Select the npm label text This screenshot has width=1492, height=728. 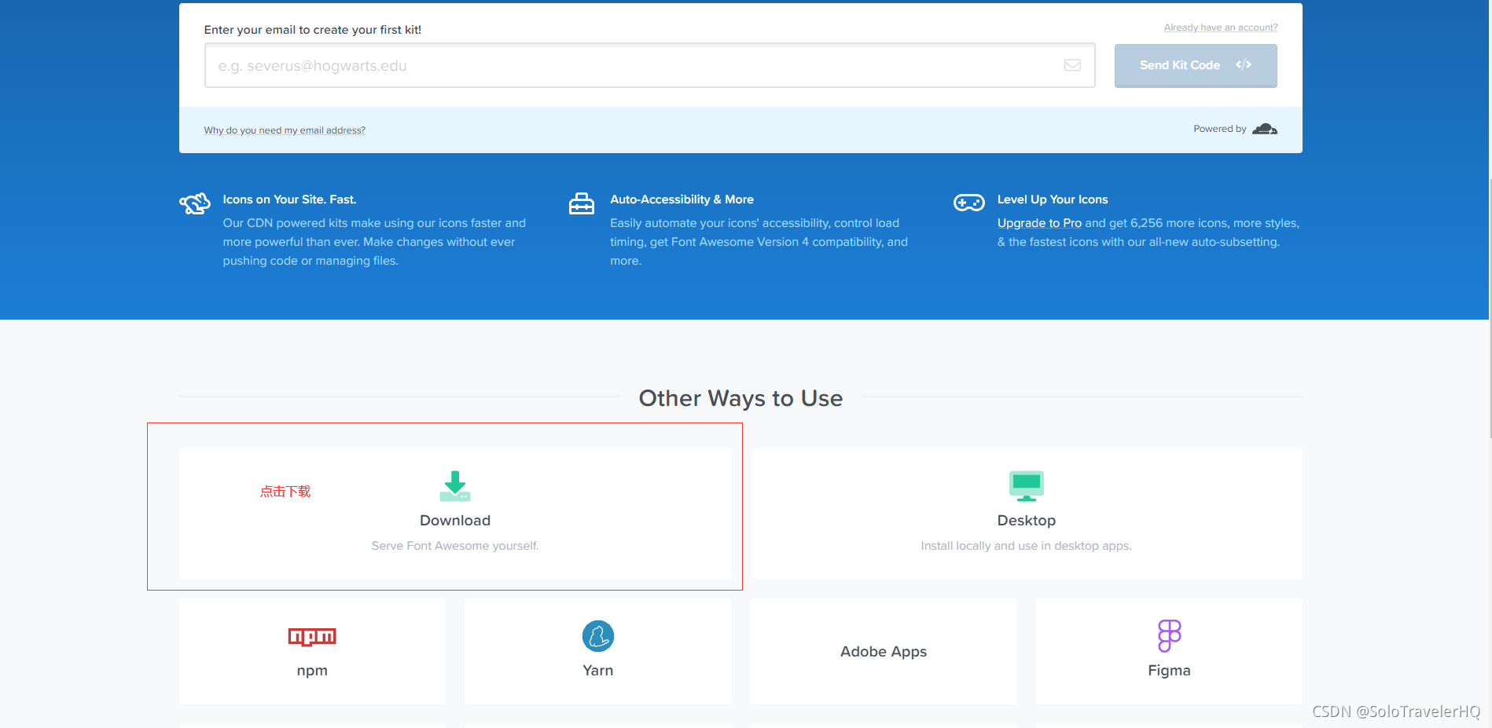[x=312, y=671]
